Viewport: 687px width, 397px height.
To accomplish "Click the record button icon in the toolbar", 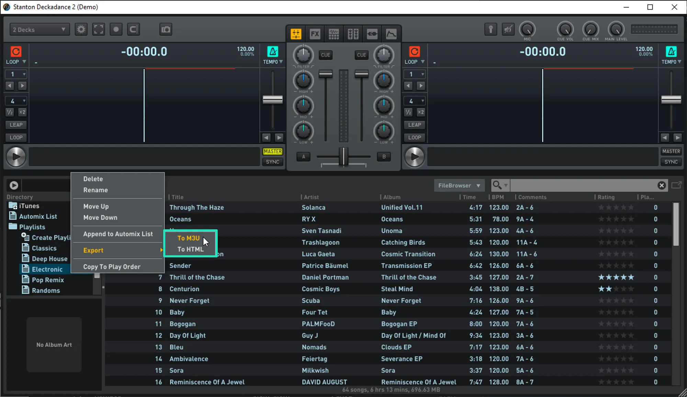I will click(116, 30).
